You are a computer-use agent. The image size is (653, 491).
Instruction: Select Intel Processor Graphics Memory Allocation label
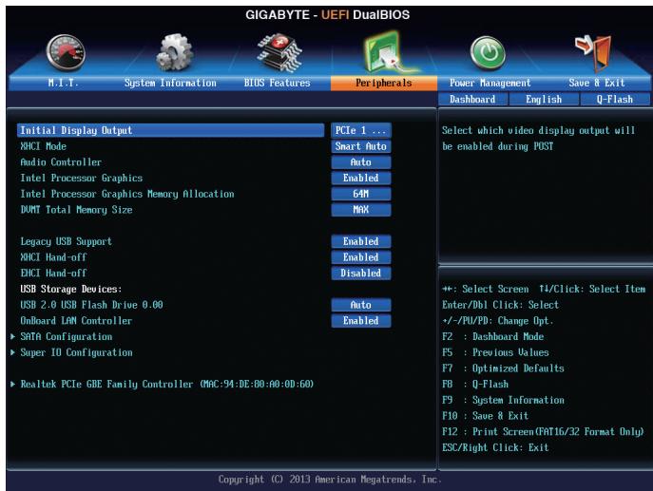click(127, 194)
